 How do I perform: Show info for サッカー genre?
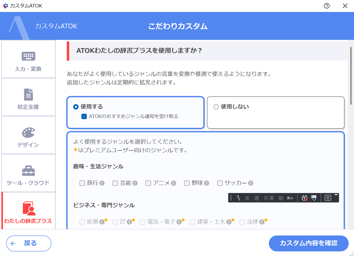[251, 183]
